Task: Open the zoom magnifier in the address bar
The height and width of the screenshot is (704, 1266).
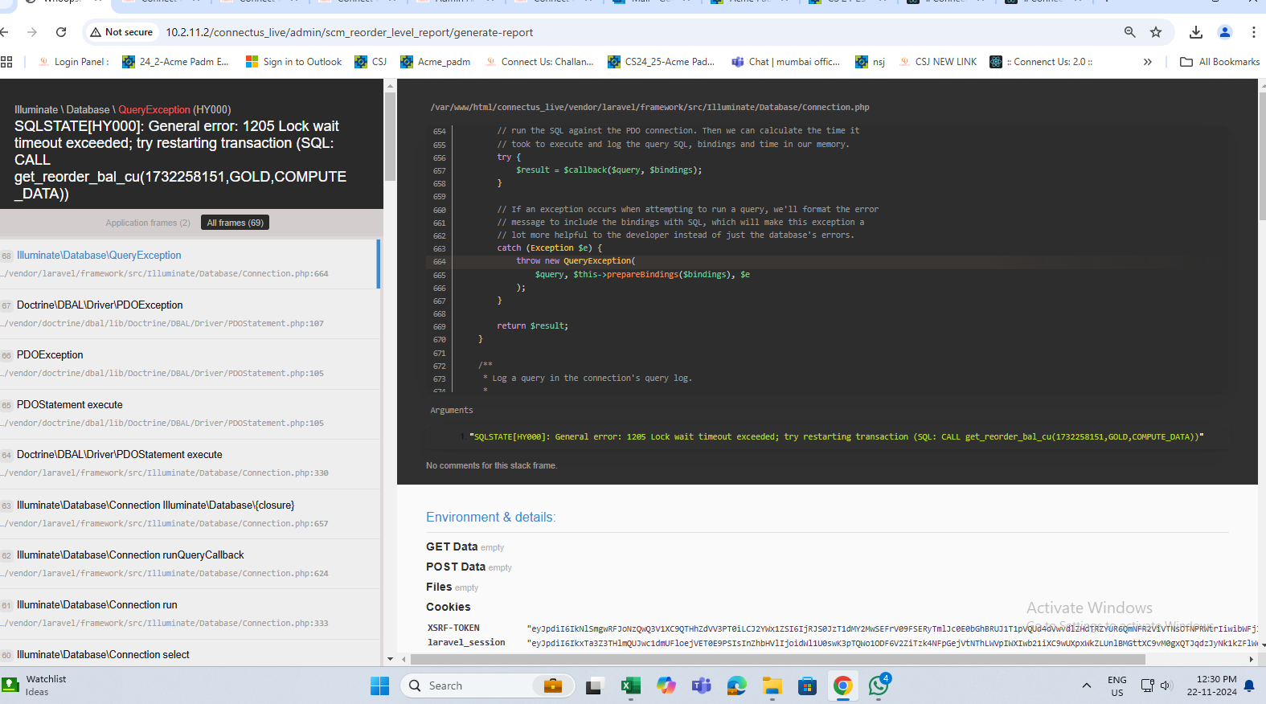Action: (x=1130, y=32)
